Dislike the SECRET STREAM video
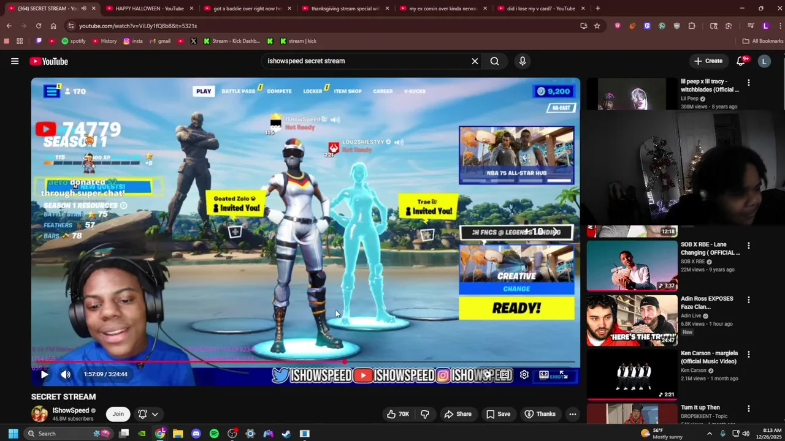 click(x=424, y=414)
